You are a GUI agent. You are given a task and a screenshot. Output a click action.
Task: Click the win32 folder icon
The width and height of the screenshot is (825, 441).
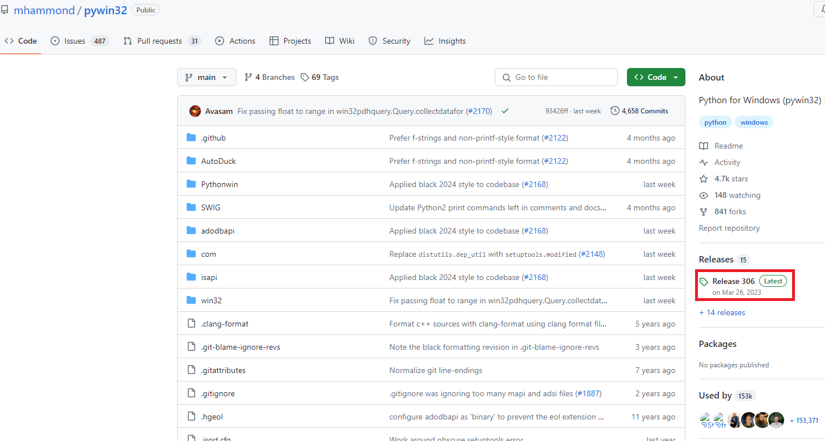coord(191,300)
